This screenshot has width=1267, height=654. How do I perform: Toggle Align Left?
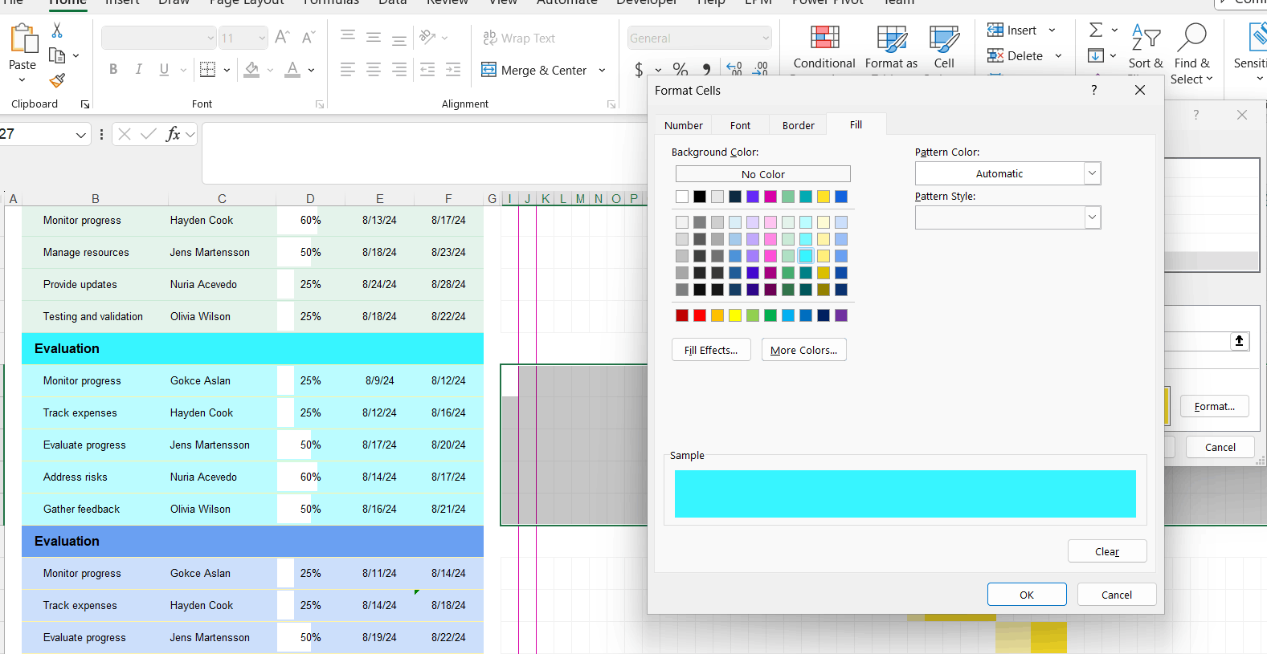pyautogui.click(x=348, y=70)
